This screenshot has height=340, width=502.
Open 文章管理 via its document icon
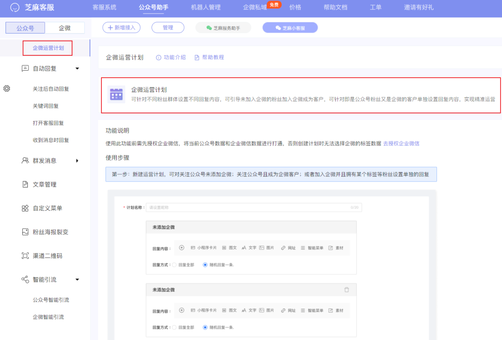(25, 184)
